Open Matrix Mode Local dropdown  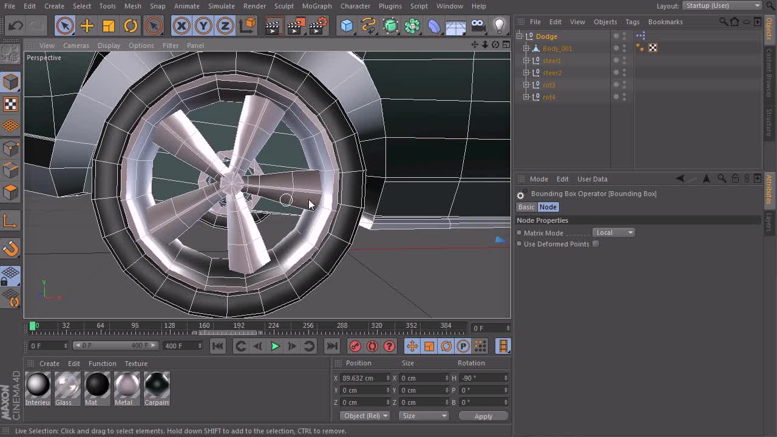[x=614, y=232]
